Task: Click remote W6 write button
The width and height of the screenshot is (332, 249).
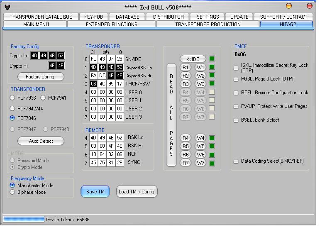Action: tap(200, 154)
